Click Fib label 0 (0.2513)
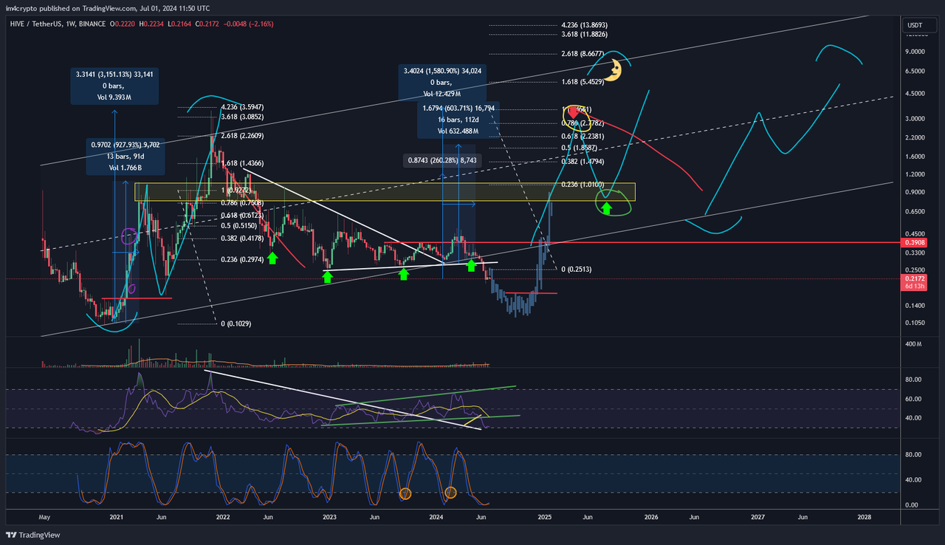 tap(577, 270)
